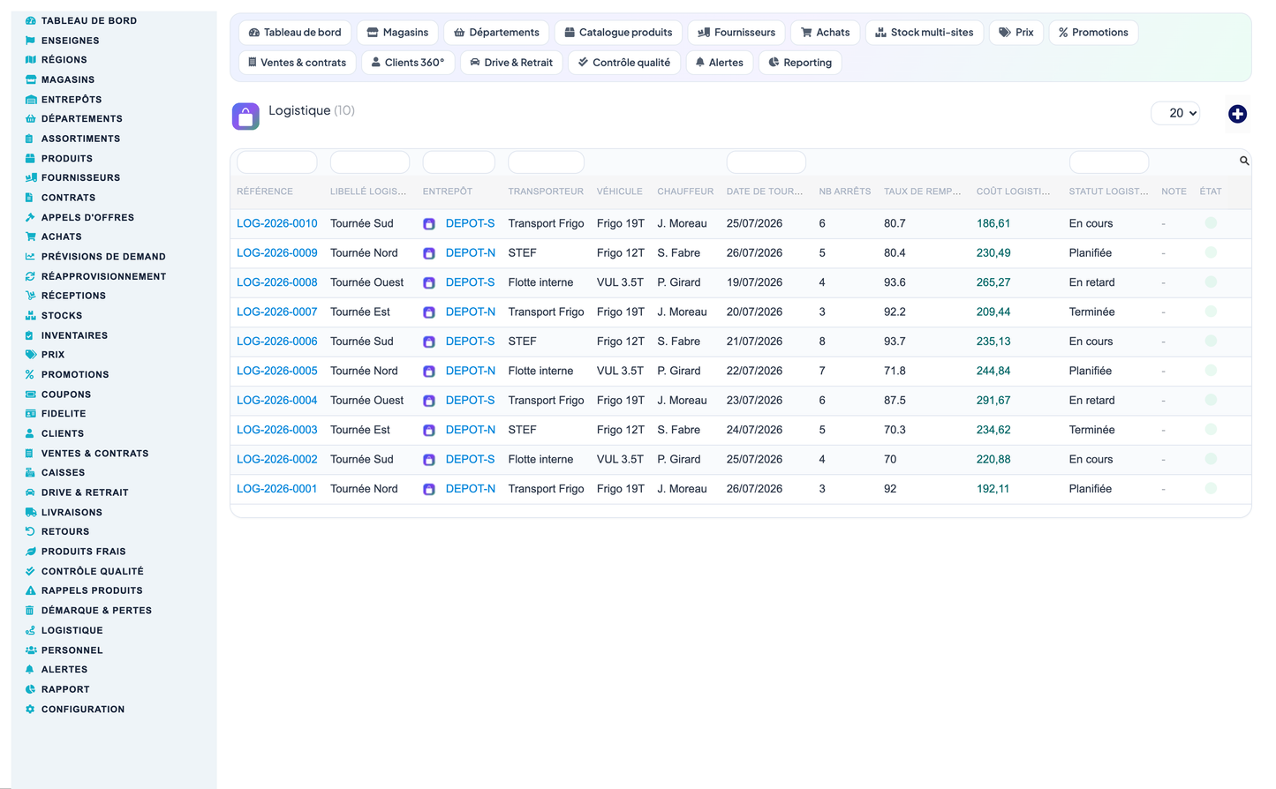Open record LOG-2026-0010
Viewport: 1276px width, 789px height.
[276, 223]
